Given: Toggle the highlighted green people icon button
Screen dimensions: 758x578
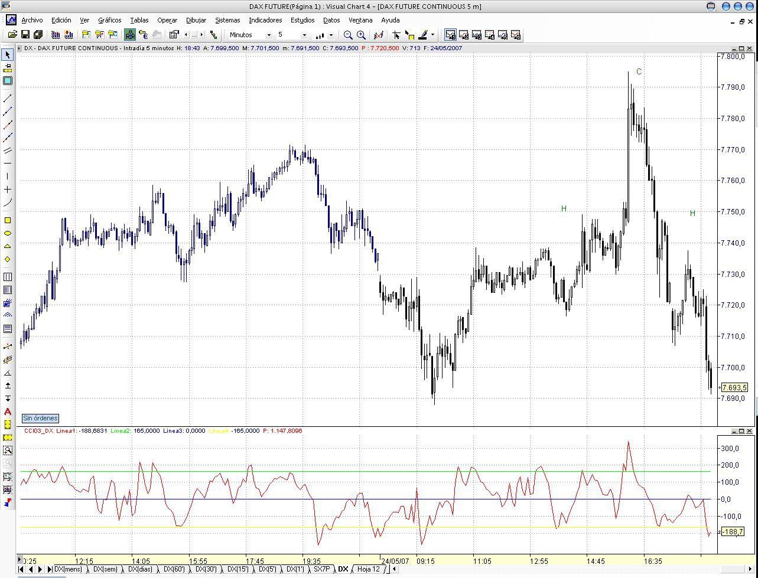Looking at the screenshot, I should (130, 35).
